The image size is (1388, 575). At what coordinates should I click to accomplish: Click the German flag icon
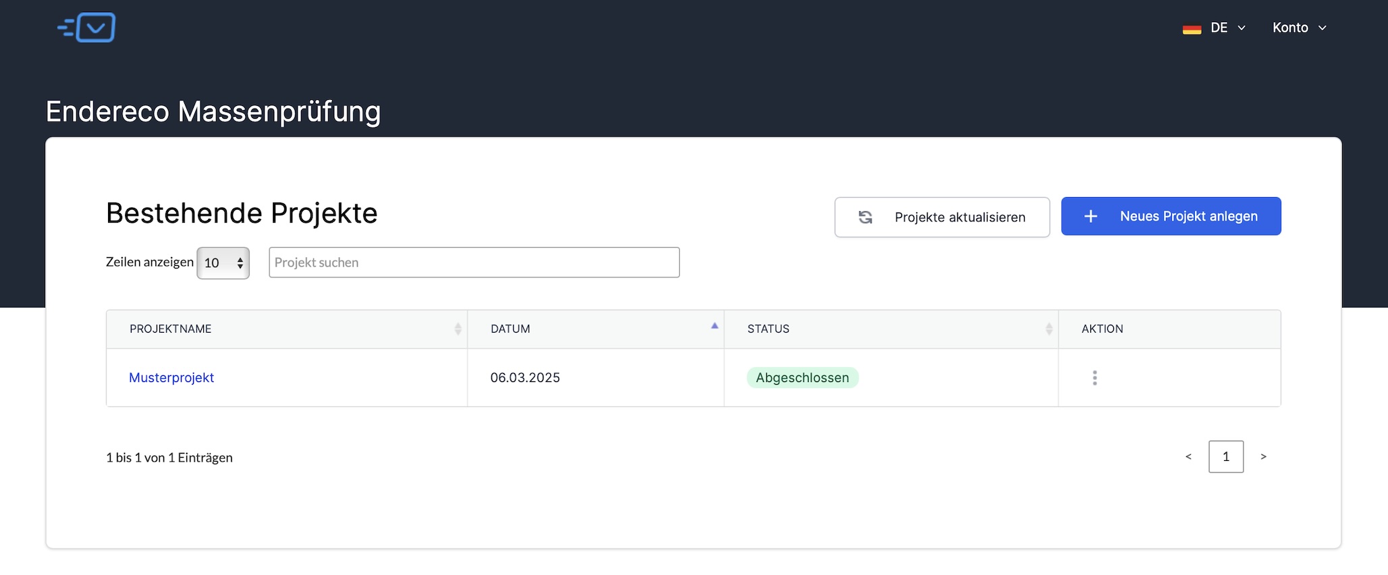(1192, 28)
